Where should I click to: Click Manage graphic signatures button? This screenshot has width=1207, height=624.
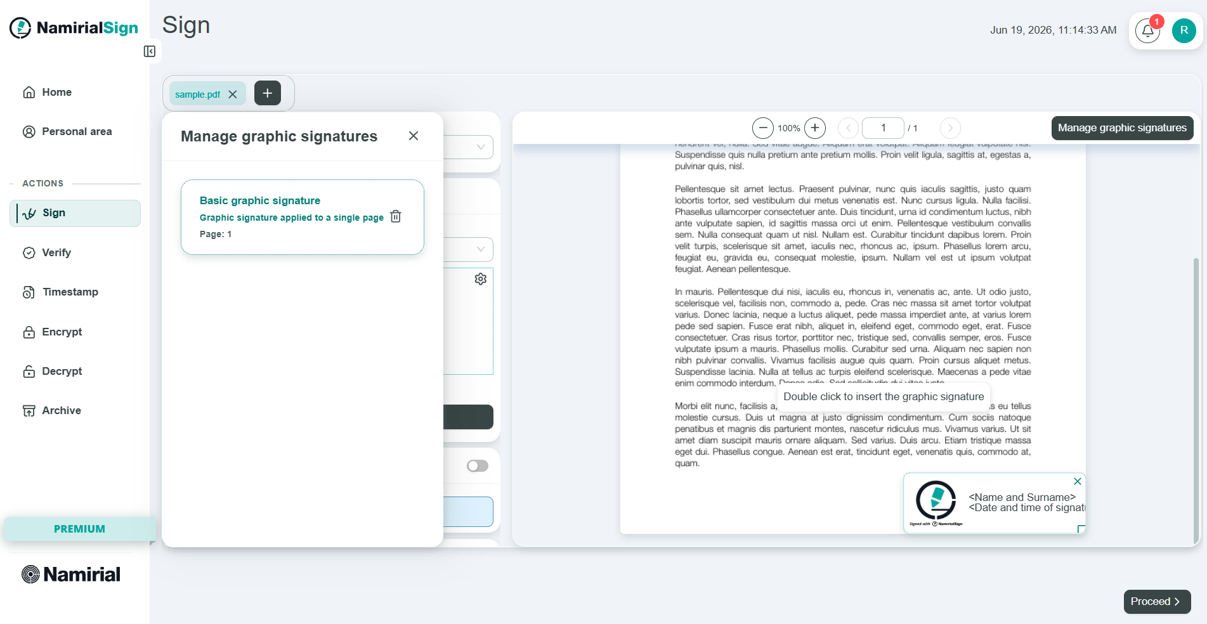[x=1122, y=128]
